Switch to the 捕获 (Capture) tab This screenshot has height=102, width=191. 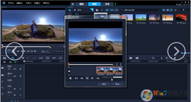coord(82,4)
